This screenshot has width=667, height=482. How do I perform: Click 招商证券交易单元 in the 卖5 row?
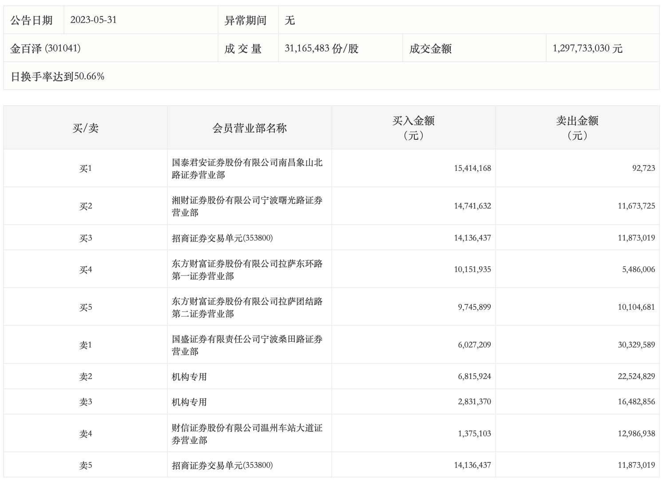pyautogui.click(x=222, y=465)
